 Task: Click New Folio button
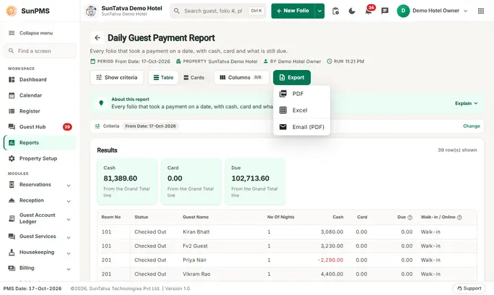293,11
